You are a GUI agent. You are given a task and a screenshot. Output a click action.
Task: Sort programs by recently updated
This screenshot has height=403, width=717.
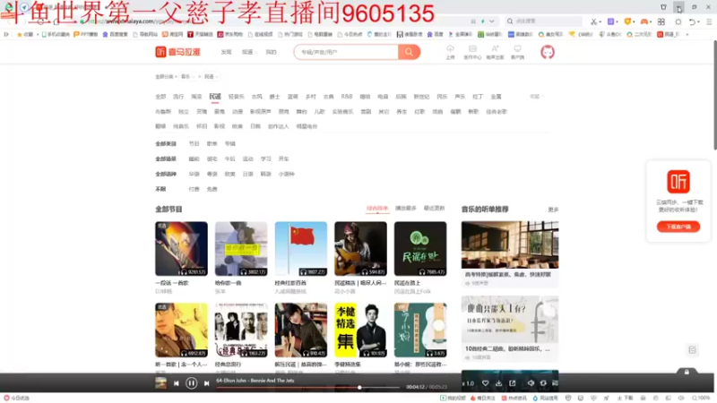click(x=434, y=209)
